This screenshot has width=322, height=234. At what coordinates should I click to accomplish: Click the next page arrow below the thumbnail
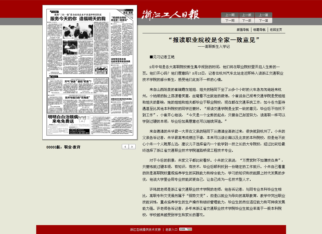(132, 147)
